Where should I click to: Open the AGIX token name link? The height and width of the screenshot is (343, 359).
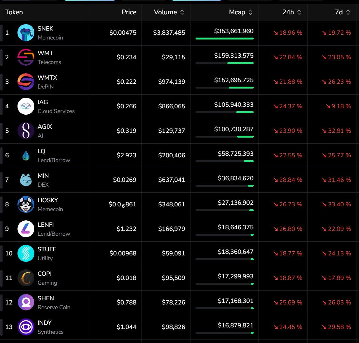click(x=45, y=126)
